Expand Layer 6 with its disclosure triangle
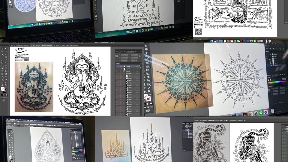The height and width of the screenshot is (162, 288). pos(122,66)
